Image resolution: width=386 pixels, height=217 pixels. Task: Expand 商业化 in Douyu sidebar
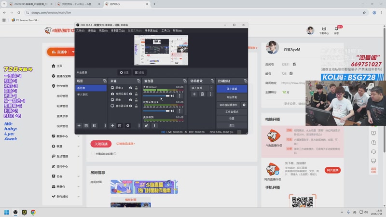(79, 187)
